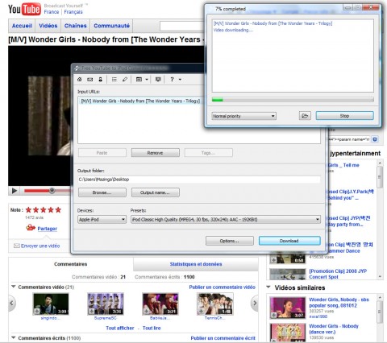
Task: Collapse the Commentaires écrits (1100) section
Action: [13, 337]
